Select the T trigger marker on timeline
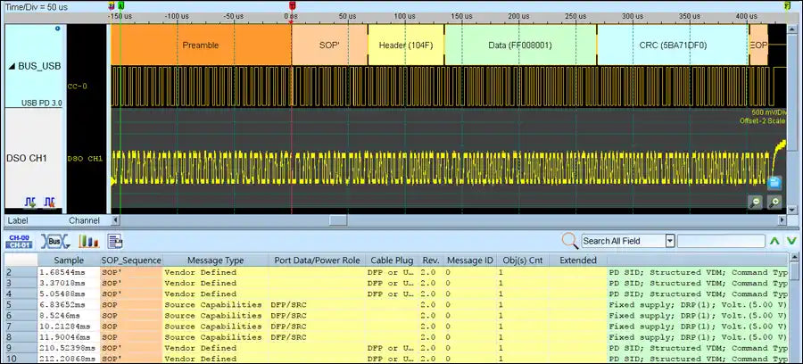Image resolution: width=803 pixels, height=364 pixels. (x=292, y=5)
